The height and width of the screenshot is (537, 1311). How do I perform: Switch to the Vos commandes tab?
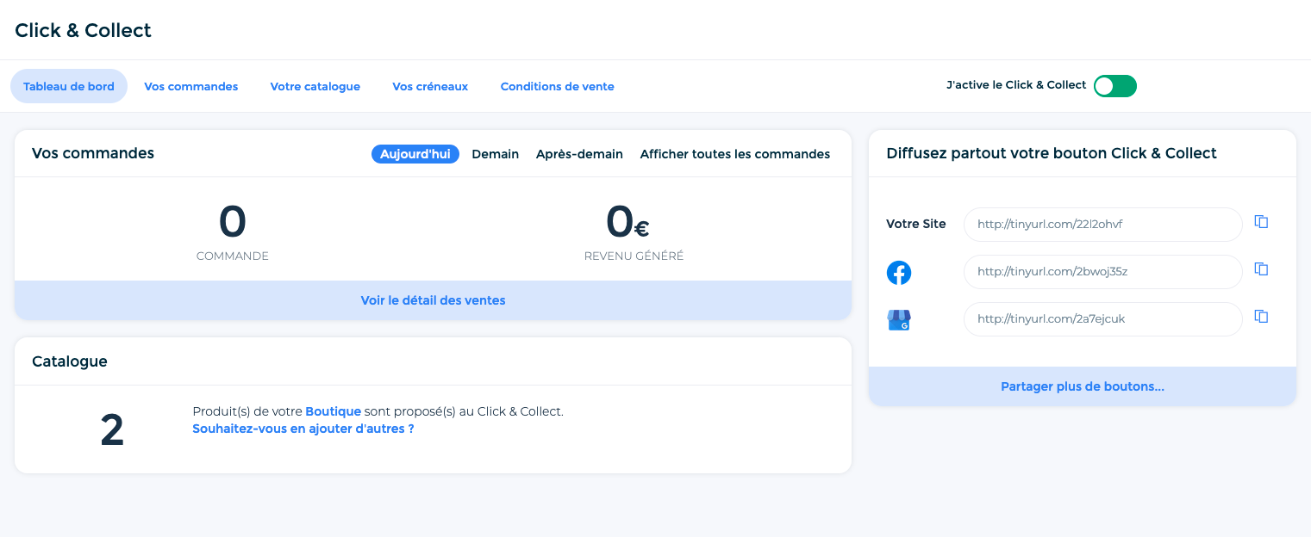click(x=191, y=86)
